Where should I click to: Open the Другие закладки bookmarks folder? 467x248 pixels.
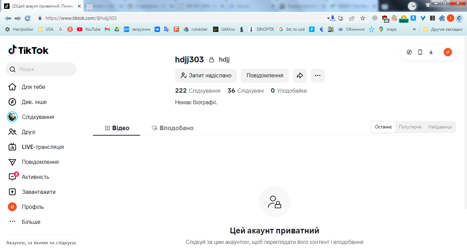click(x=443, y=29)
